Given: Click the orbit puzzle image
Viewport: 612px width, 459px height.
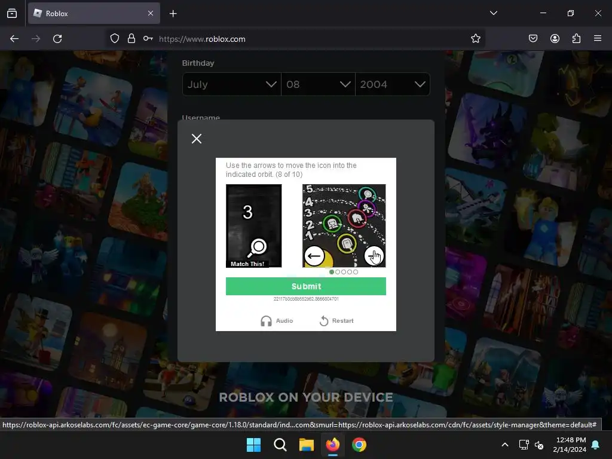Looking at the screenshot, I should [x=344, y=226].
